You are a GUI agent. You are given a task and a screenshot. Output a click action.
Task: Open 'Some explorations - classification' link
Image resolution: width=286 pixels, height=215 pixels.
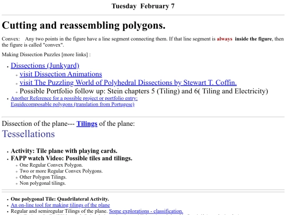point(146,211)
